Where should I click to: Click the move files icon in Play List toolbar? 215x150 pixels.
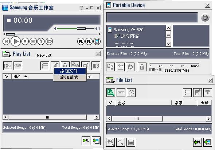[x=75, y=65]
